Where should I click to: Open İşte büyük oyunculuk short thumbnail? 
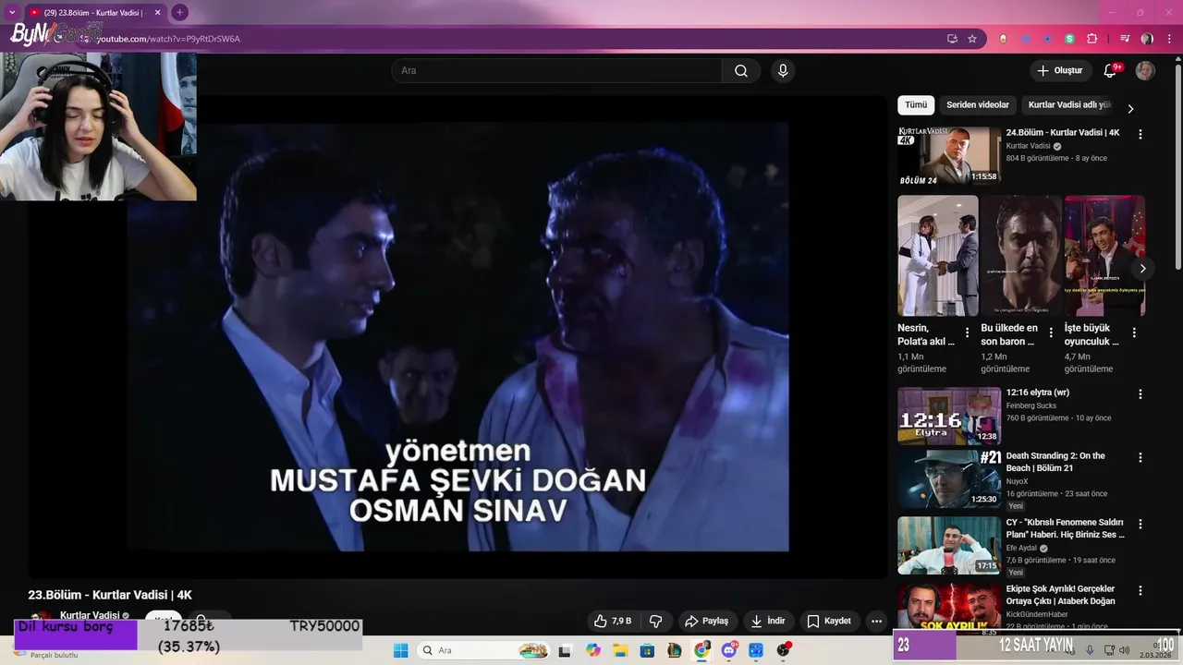pos(1104,256)
